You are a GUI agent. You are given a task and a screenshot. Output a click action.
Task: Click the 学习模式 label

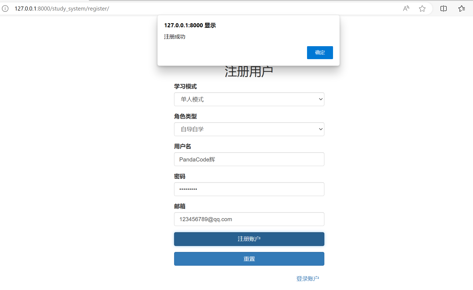[185, 86]
